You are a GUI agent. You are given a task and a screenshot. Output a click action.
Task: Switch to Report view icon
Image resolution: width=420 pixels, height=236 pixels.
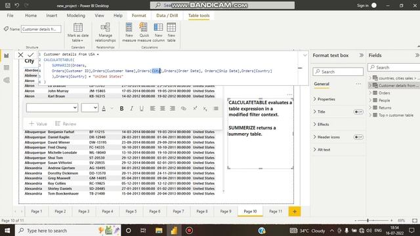[x=7, y=55]
